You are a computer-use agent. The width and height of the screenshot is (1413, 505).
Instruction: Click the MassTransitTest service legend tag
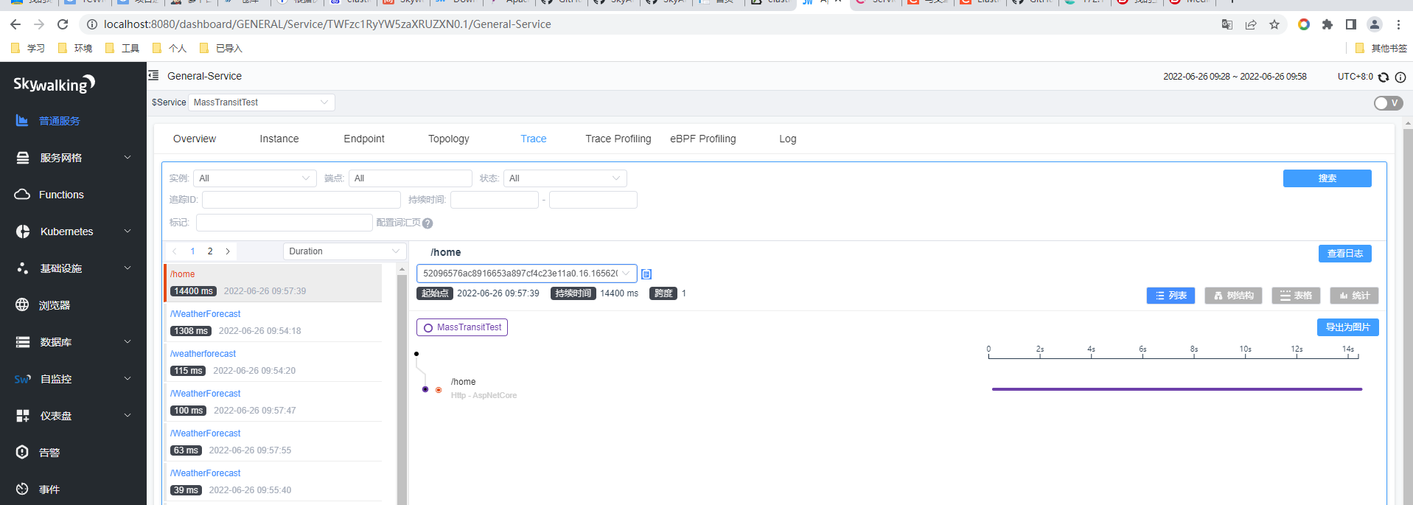[x=462, y=327]
